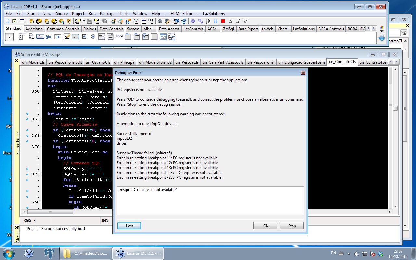
Task: Click the msg text box in dialog
Action: coord(211,201)
